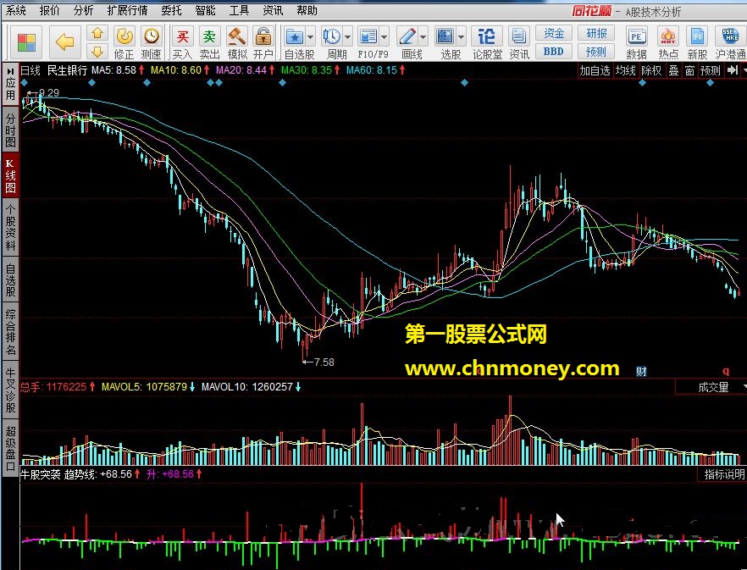Select the K线图 sidebar tab
This screenshot has height=570, width=747.
tap(10, 175)
